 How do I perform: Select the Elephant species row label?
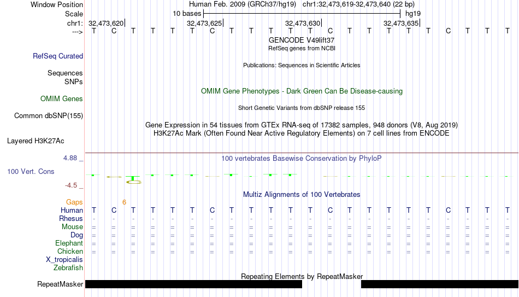coord(69,243)
